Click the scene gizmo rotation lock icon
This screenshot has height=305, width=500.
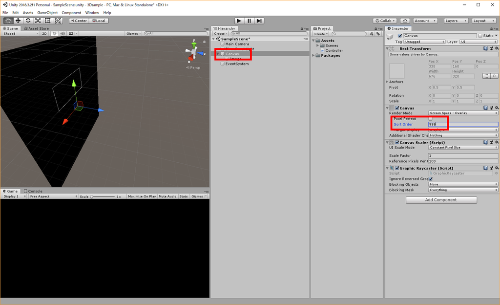(x=205, y=42)
